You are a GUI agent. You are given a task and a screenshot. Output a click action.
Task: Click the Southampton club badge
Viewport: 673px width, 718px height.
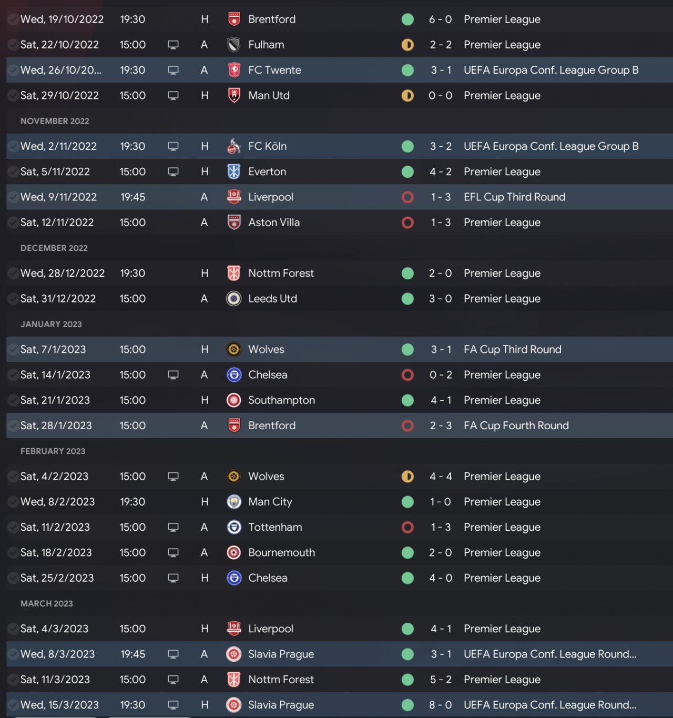pyautogui.click(x=234, y=400)
